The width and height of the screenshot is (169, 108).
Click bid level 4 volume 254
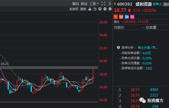(x=155, y=106)
